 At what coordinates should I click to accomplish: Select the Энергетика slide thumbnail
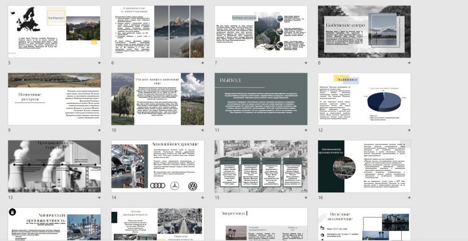coord(261,224)
